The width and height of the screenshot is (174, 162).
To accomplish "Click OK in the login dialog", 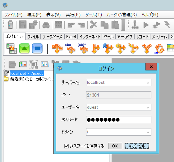I will pyautogui.click(x=115, y=146).
